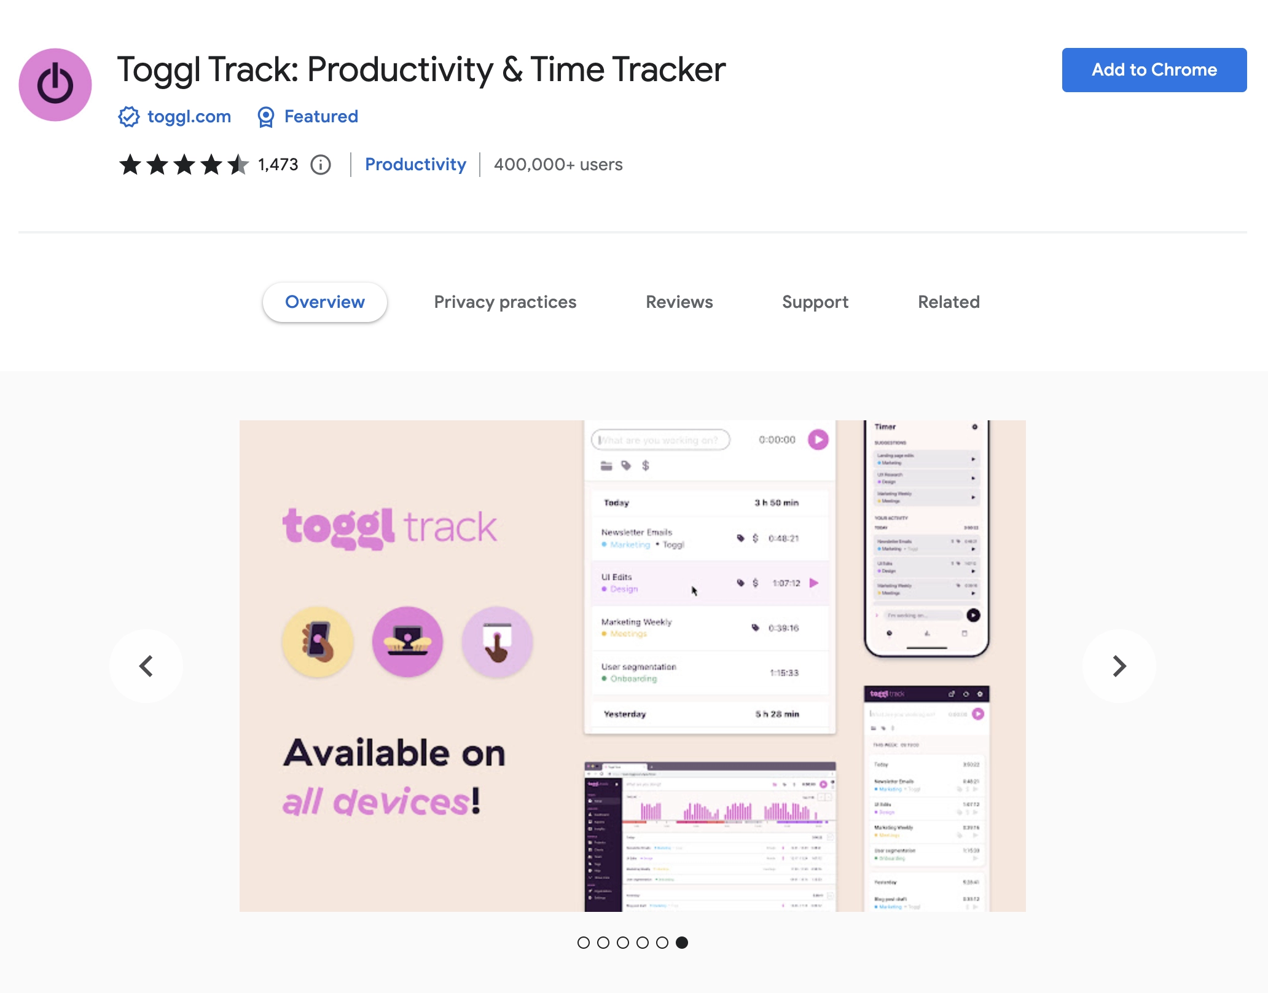Switch to the Reviews tab
The height and width of the screenshot is (993, 1268).
coord(678,302)
